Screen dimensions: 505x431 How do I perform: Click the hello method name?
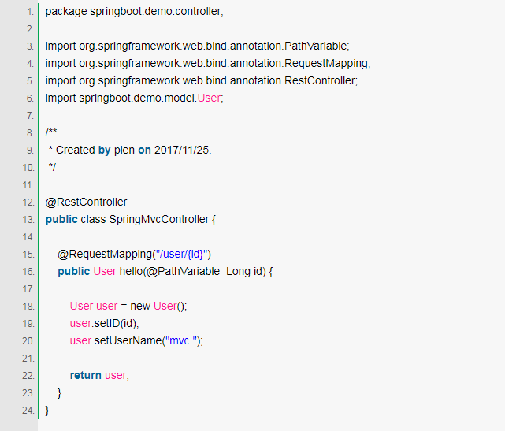click(131, 272)
